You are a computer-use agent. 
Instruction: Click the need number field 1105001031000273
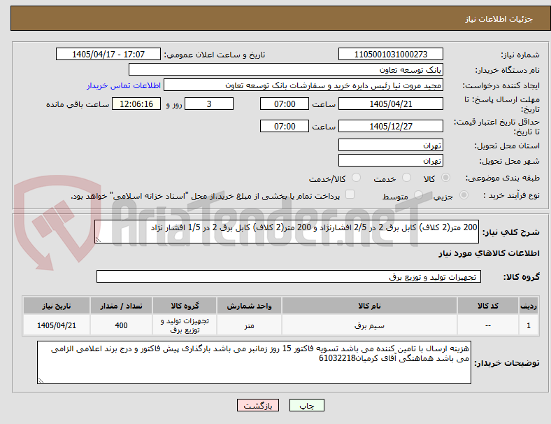390,54
